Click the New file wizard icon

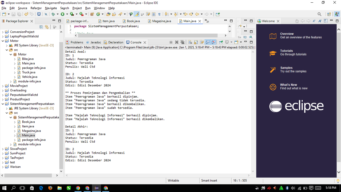(4, 14)
